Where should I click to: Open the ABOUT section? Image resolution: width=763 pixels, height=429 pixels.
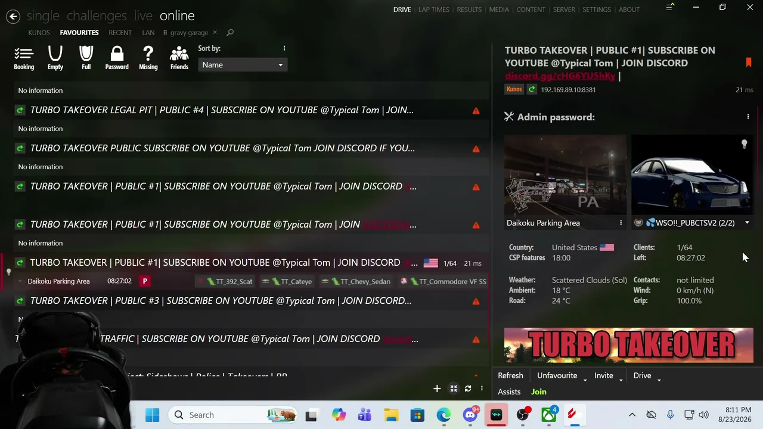pyautogui.click(x=629, y=10)
